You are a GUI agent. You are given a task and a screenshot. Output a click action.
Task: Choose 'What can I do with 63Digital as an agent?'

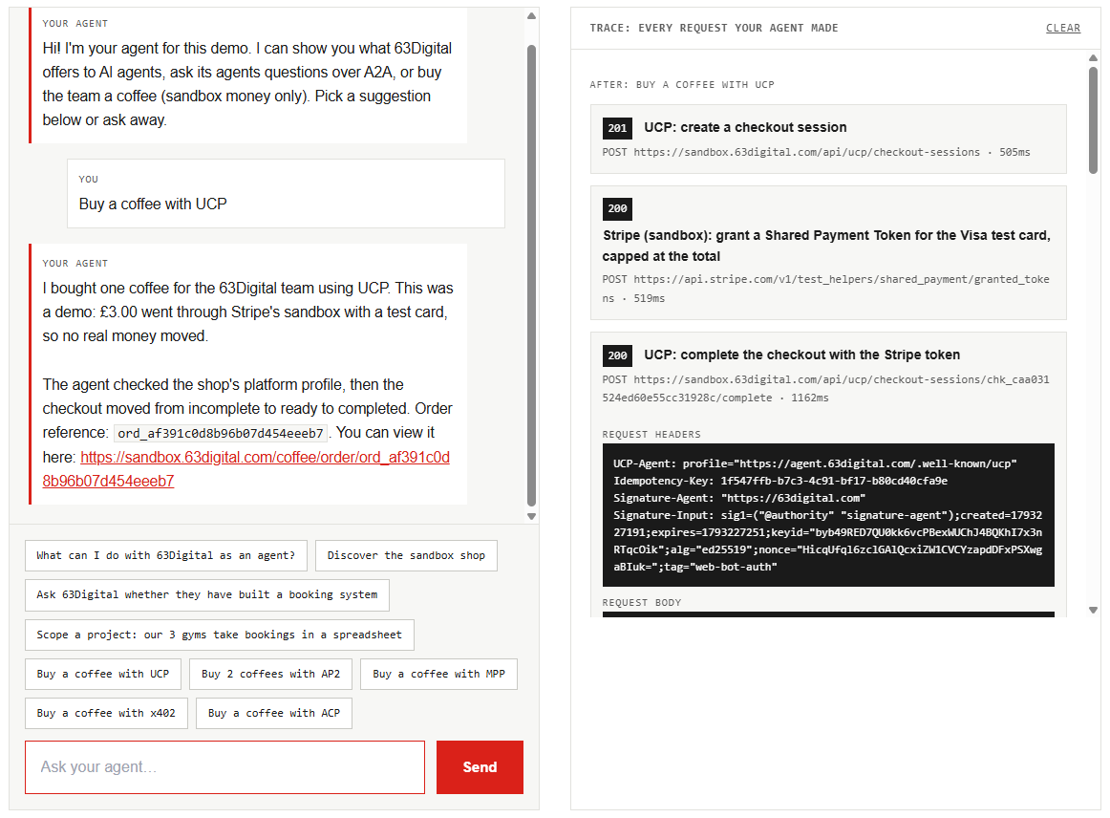(x=165, y=555)
